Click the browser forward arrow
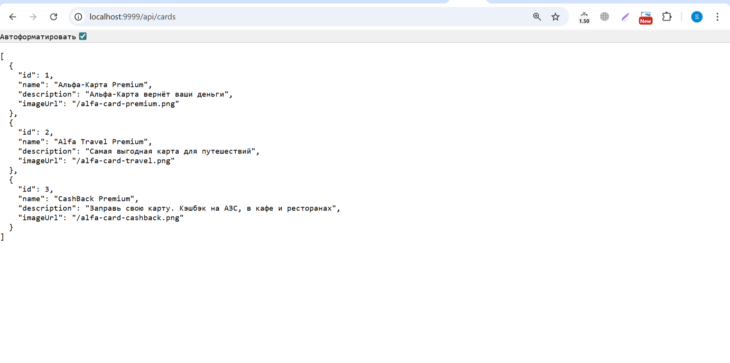730x363 pixels. [x=33, y=17]
